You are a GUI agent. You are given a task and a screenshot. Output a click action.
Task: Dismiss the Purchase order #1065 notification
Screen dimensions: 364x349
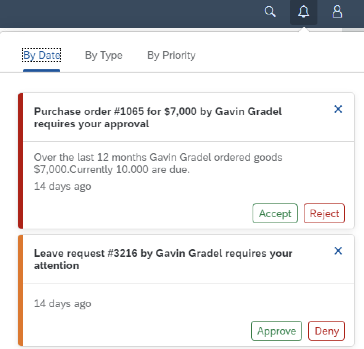[338, 109]
